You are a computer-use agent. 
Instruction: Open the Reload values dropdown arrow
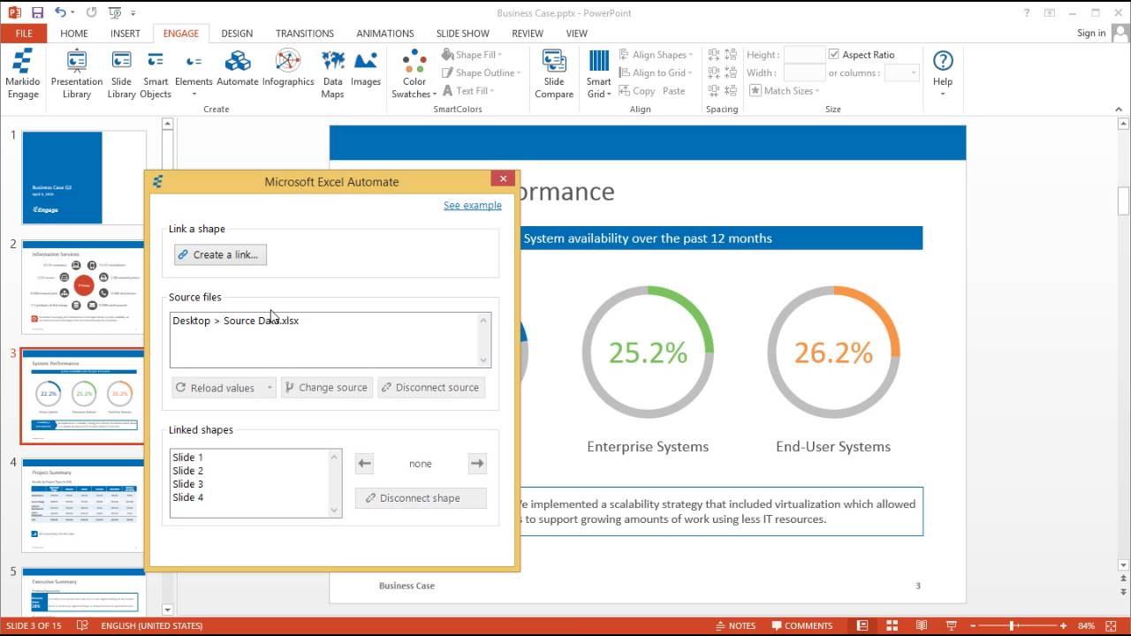tap(269, 388)
